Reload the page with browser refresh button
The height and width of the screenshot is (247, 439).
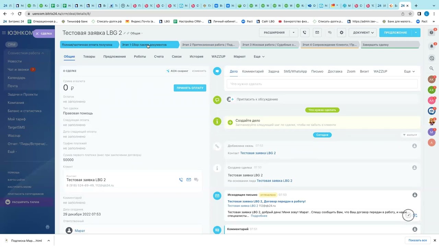(20, 14)
